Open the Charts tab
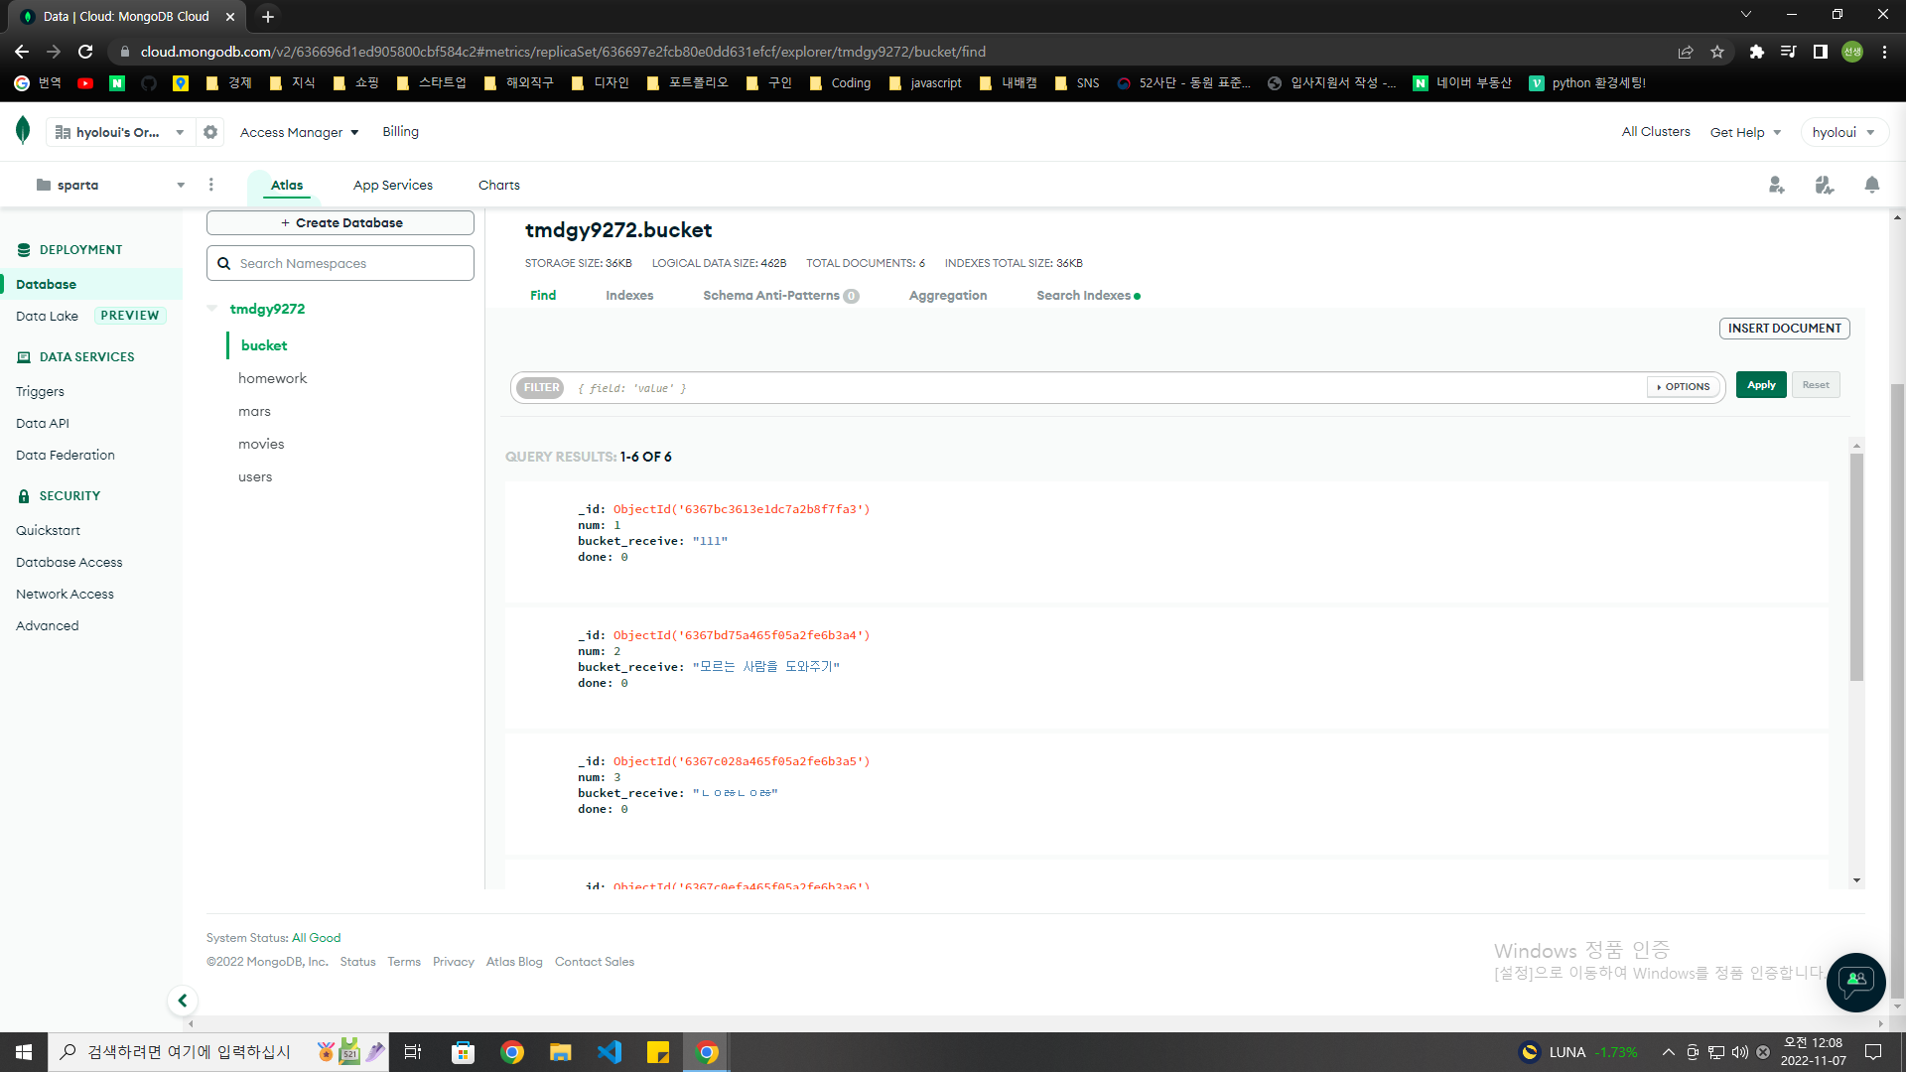The height and width of the screenshot is (1072, 1906). click(499, 185)
